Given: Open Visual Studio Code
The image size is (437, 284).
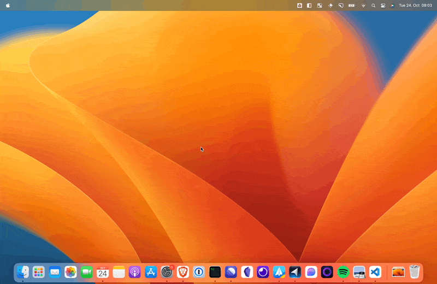Looking at the screenshot, I should pyautogui.click(x=375, y=271).
